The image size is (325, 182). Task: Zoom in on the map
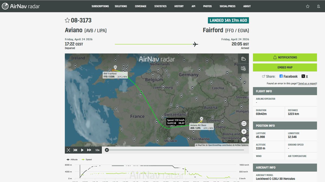coord(244,132)
